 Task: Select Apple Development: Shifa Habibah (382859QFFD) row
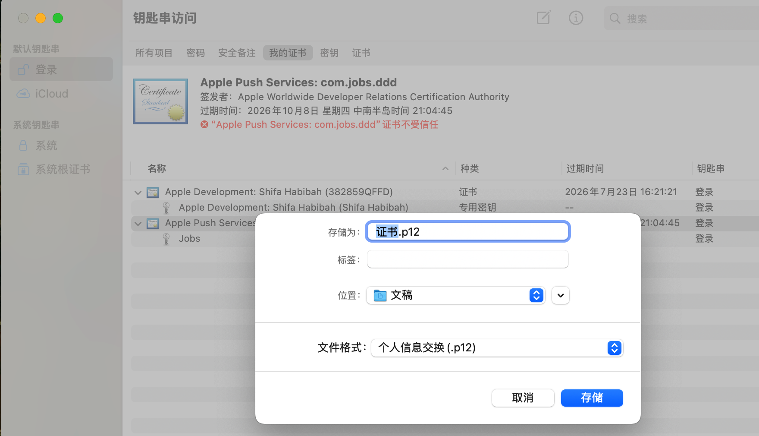279,192
